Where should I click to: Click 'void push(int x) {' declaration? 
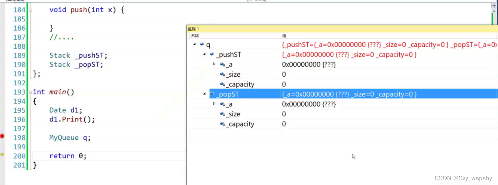[87, 10]
